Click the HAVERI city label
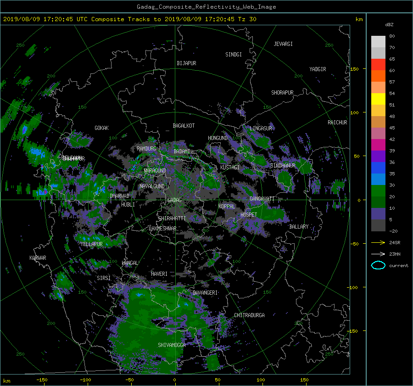The height and width of the screenshot is (386, 413). coord(159,274)
